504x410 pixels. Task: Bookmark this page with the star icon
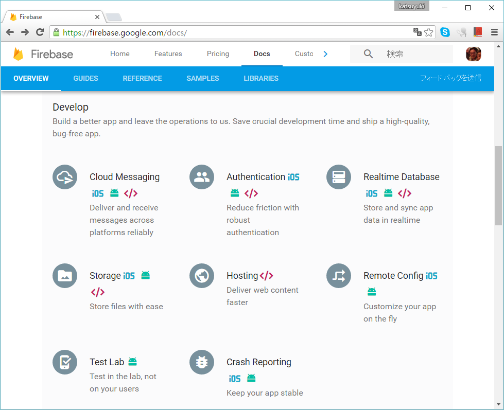[x=428, y=32]
